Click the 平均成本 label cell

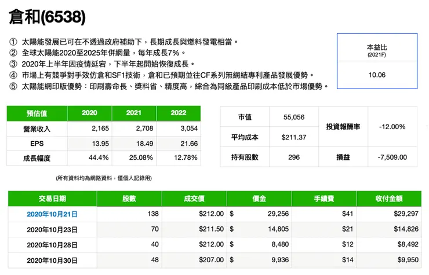[245, 137]
